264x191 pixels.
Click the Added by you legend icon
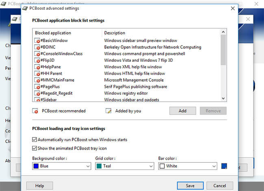click(x=108, y=111)
